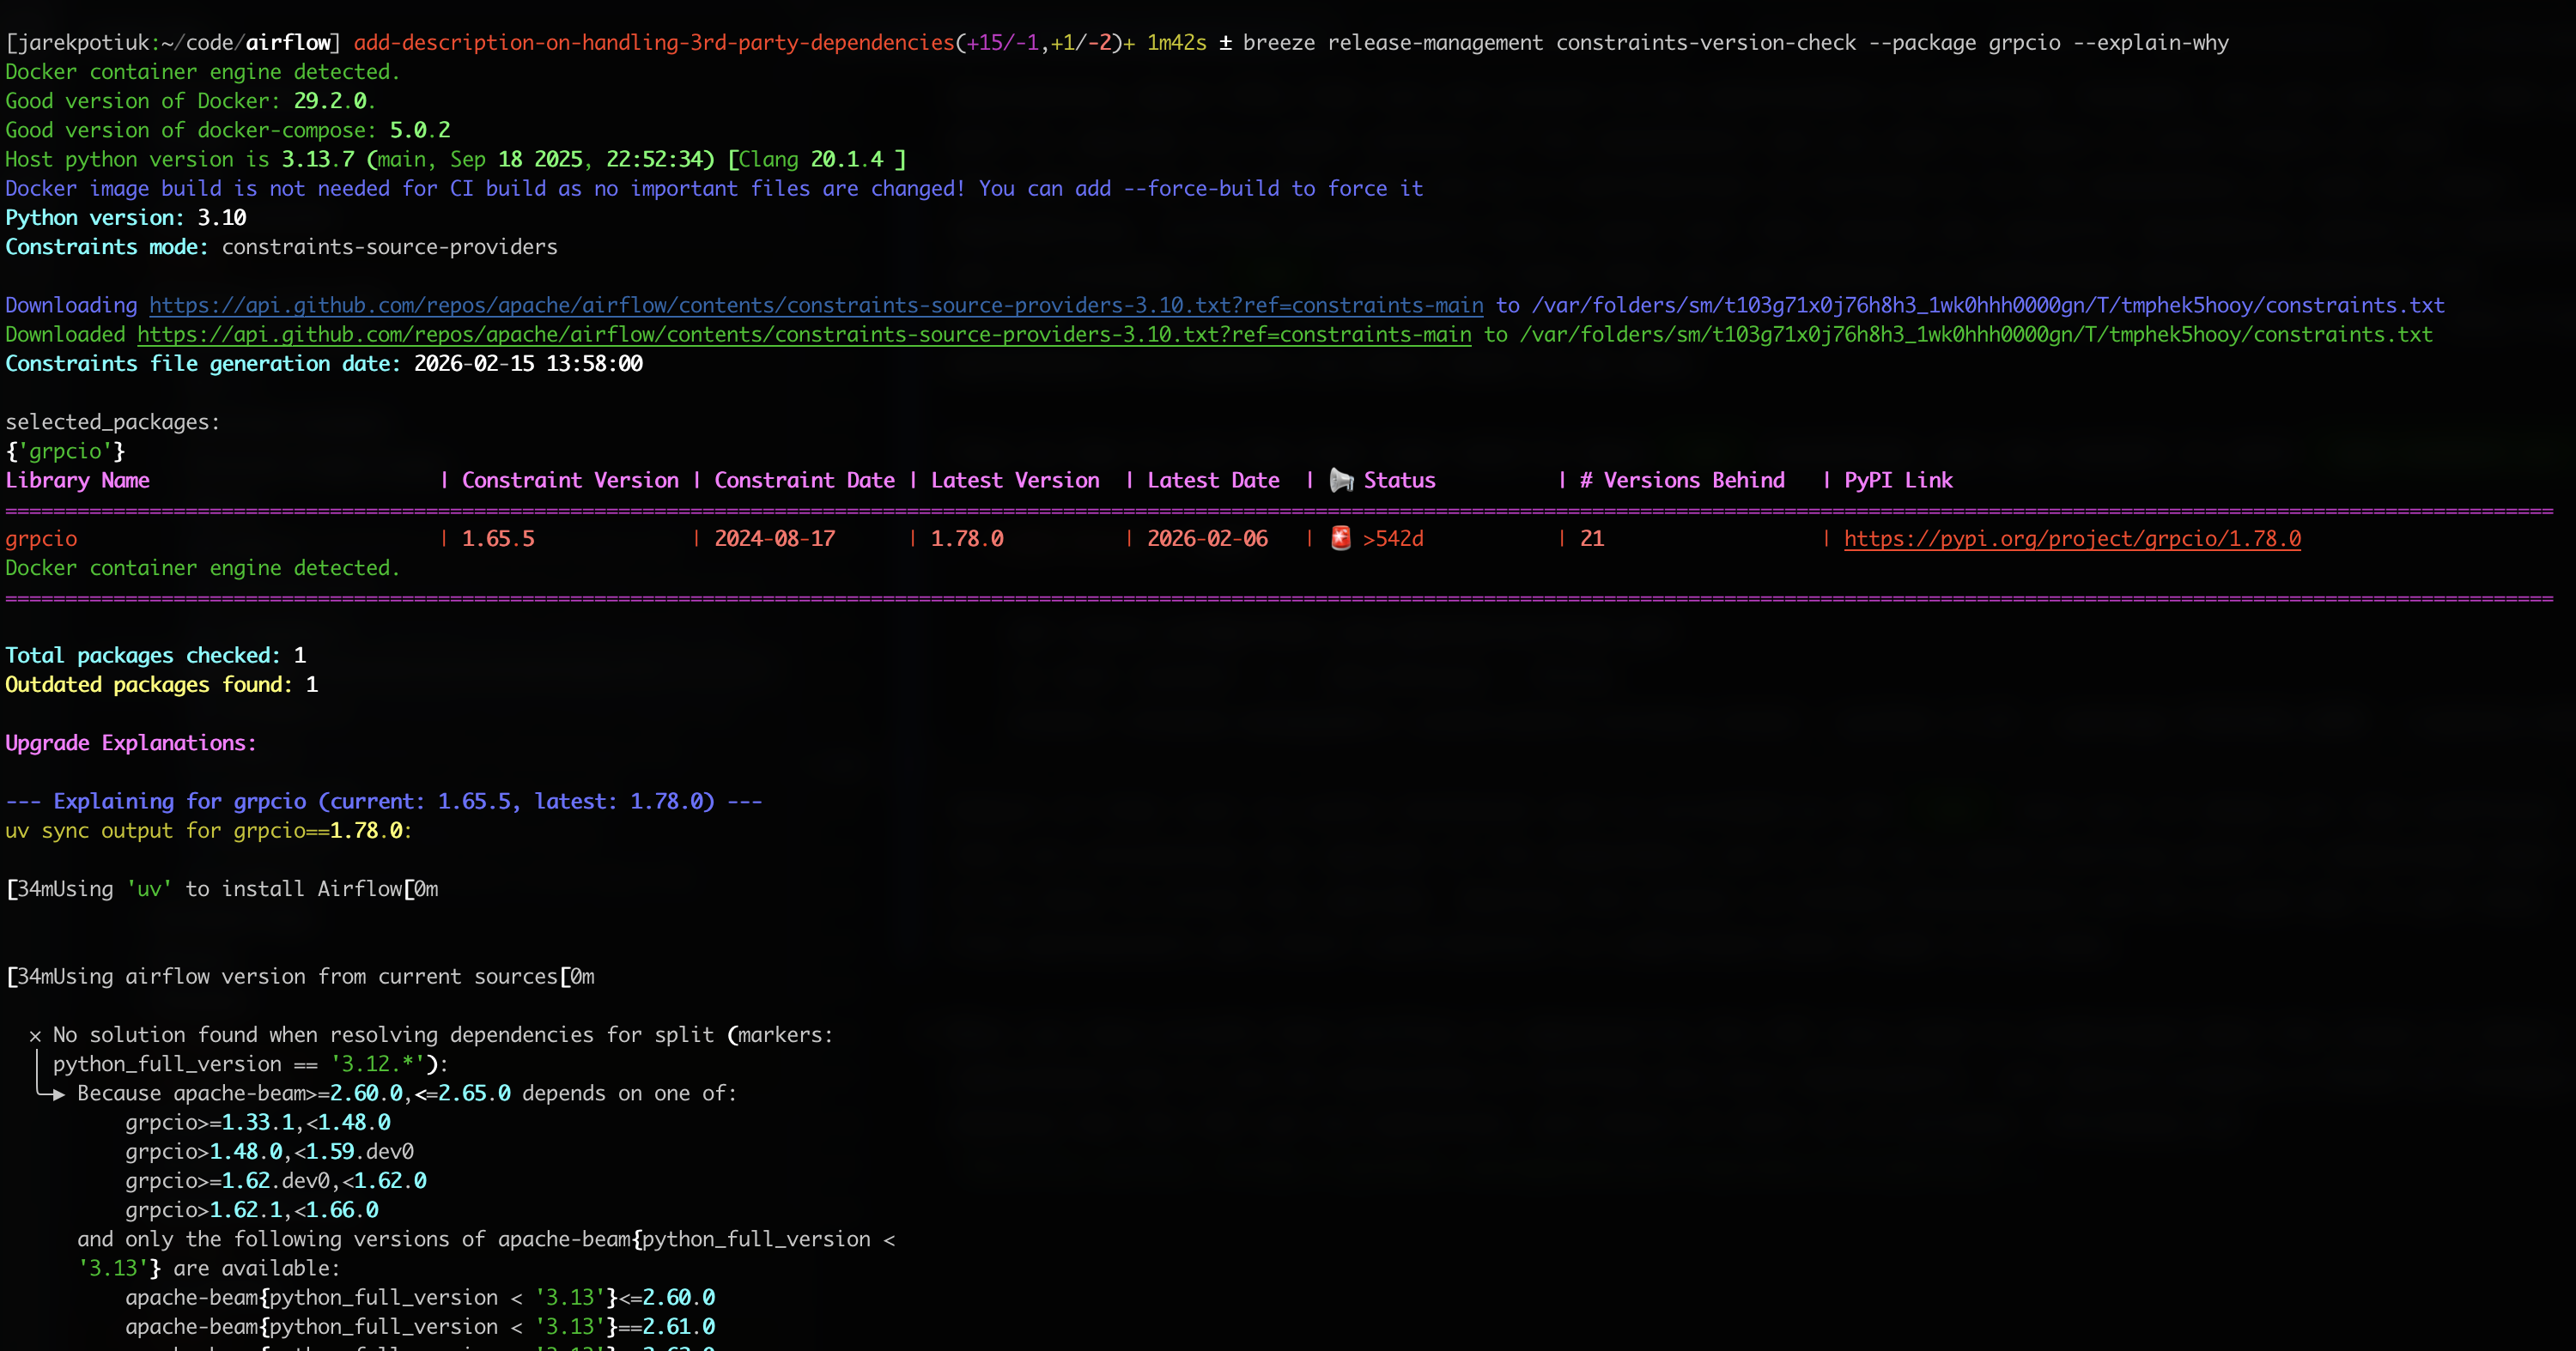Click the uv sync output for grpcio line
The width and height of the screenshot is (2576, 1351).
click(208, 830)
